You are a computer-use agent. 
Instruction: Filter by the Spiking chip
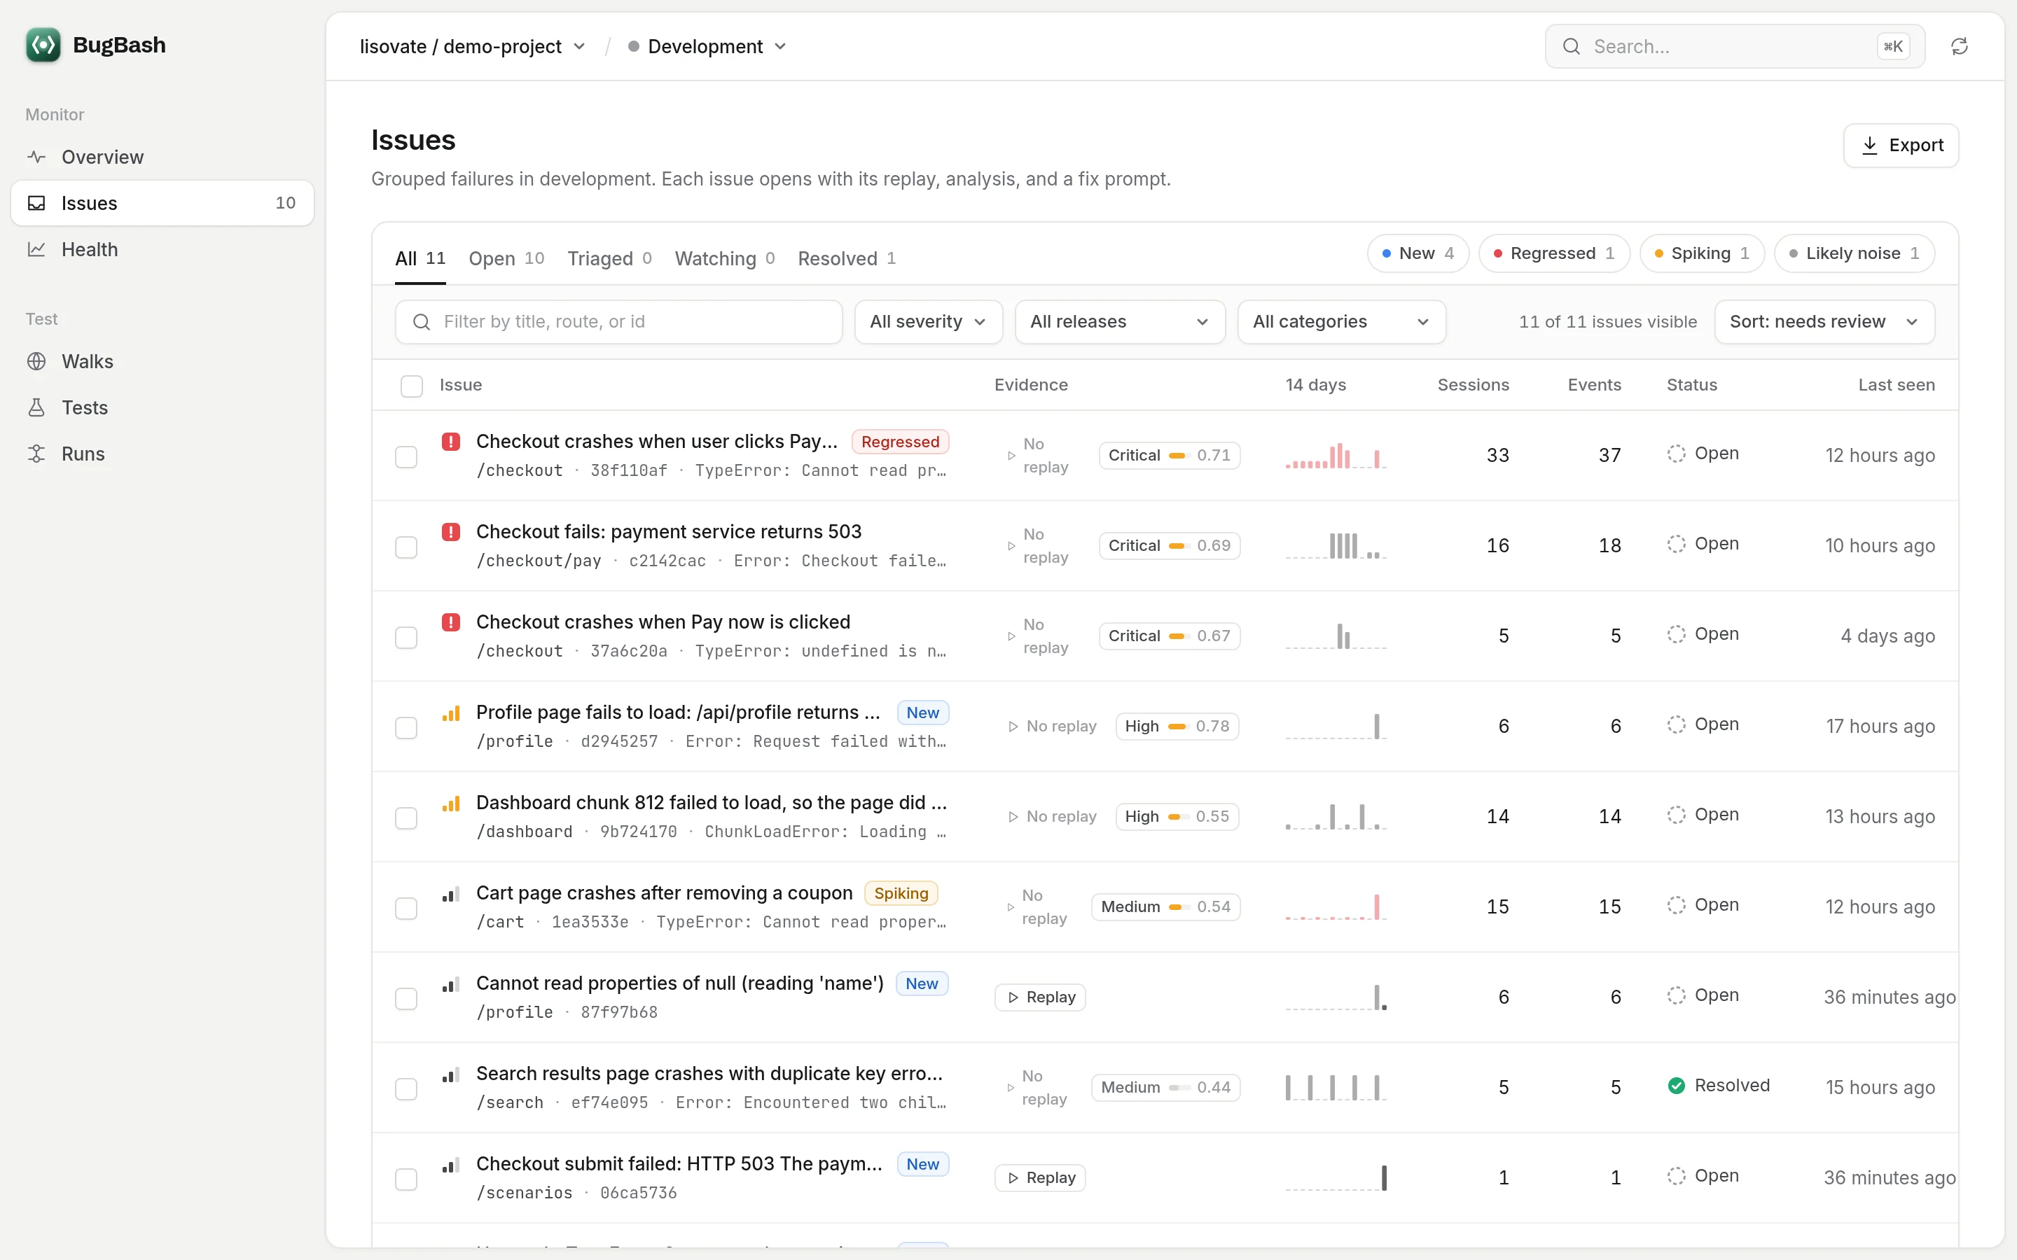coord(1701,253)
